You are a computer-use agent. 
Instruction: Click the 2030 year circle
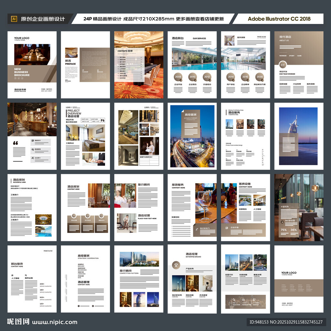click(260, 77)
